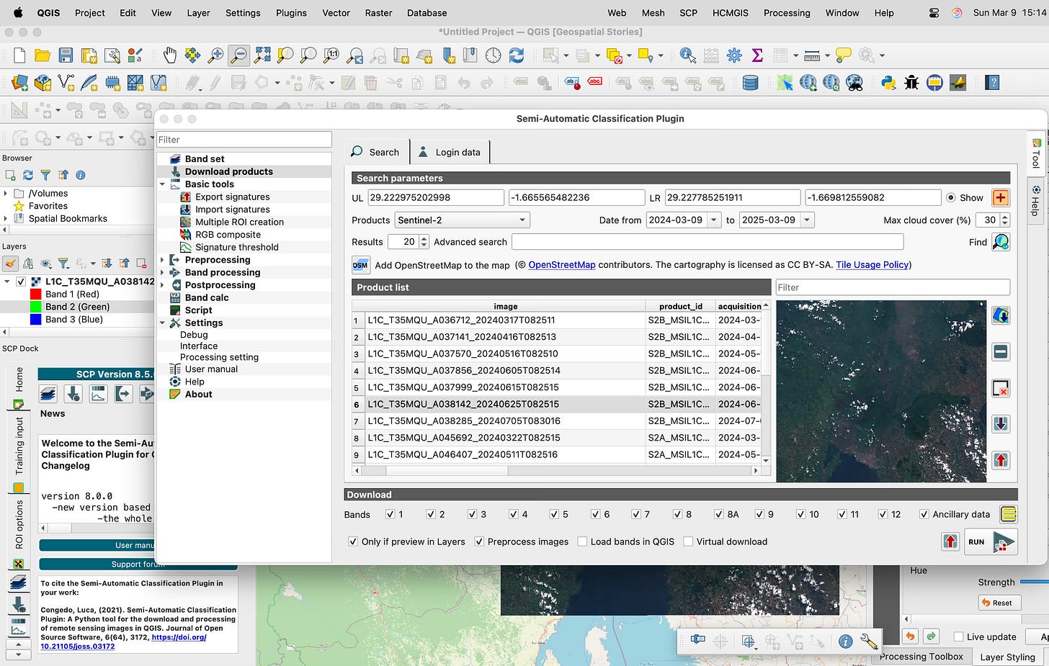1049x666 pixels.
Task: Click the remove row minus icon
Action: (x=1000, y=352)
